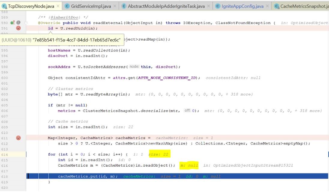The height and width of the screenshot is (192, 329).
Task: Click the OptimizedObjectInputStream@15321 inline value
Action: [x=253, y=165]
